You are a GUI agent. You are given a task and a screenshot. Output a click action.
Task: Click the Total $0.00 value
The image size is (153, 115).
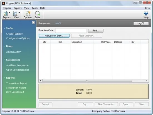point(89,93)
